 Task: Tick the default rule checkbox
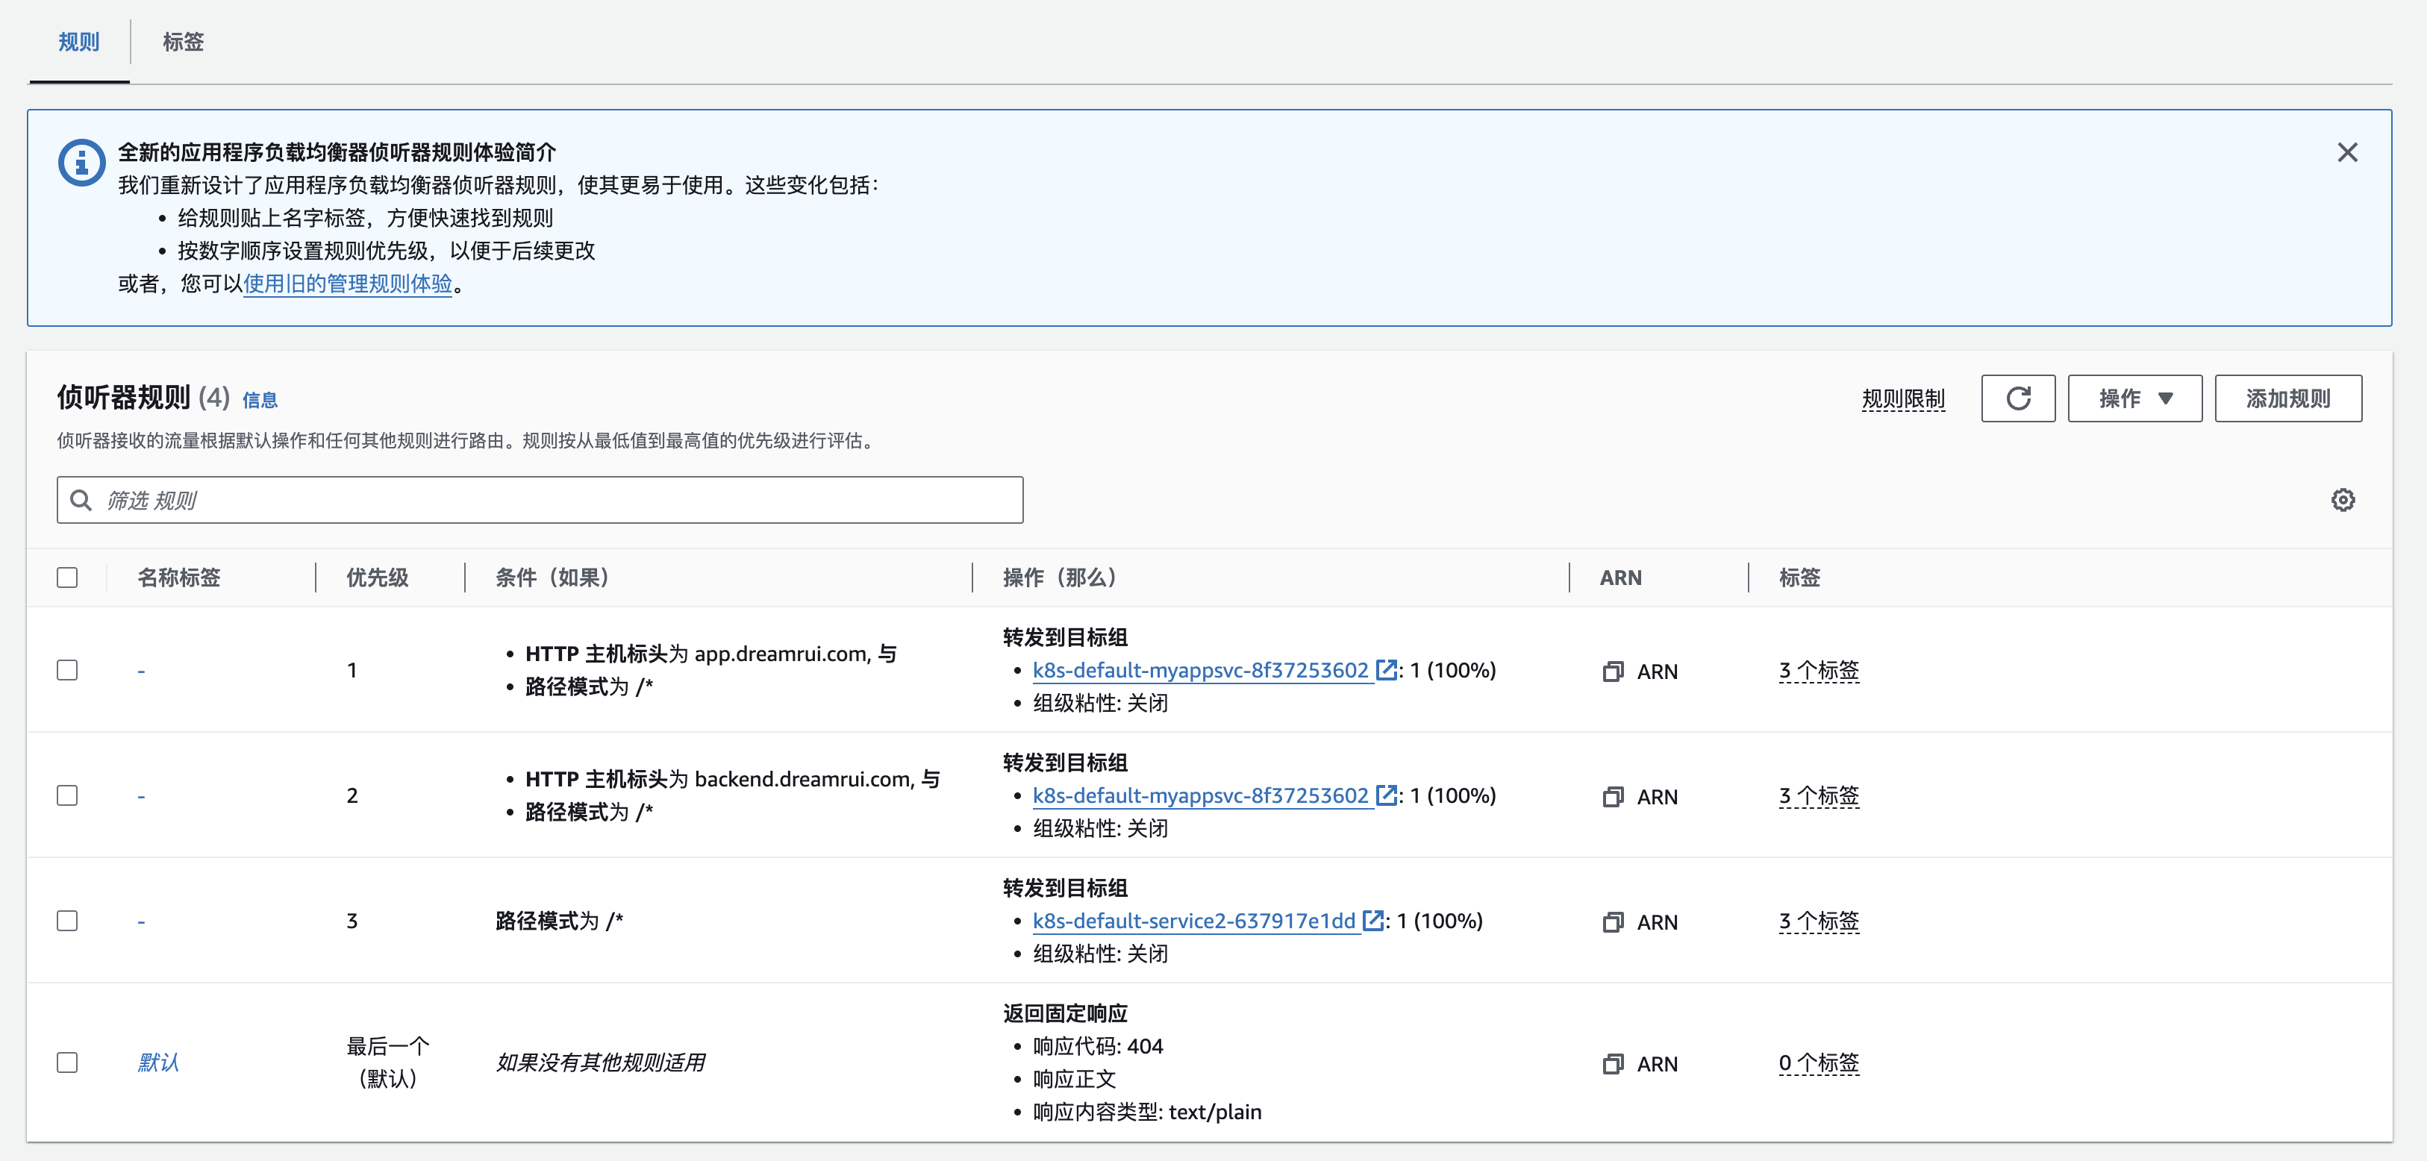click(67, 1063)
